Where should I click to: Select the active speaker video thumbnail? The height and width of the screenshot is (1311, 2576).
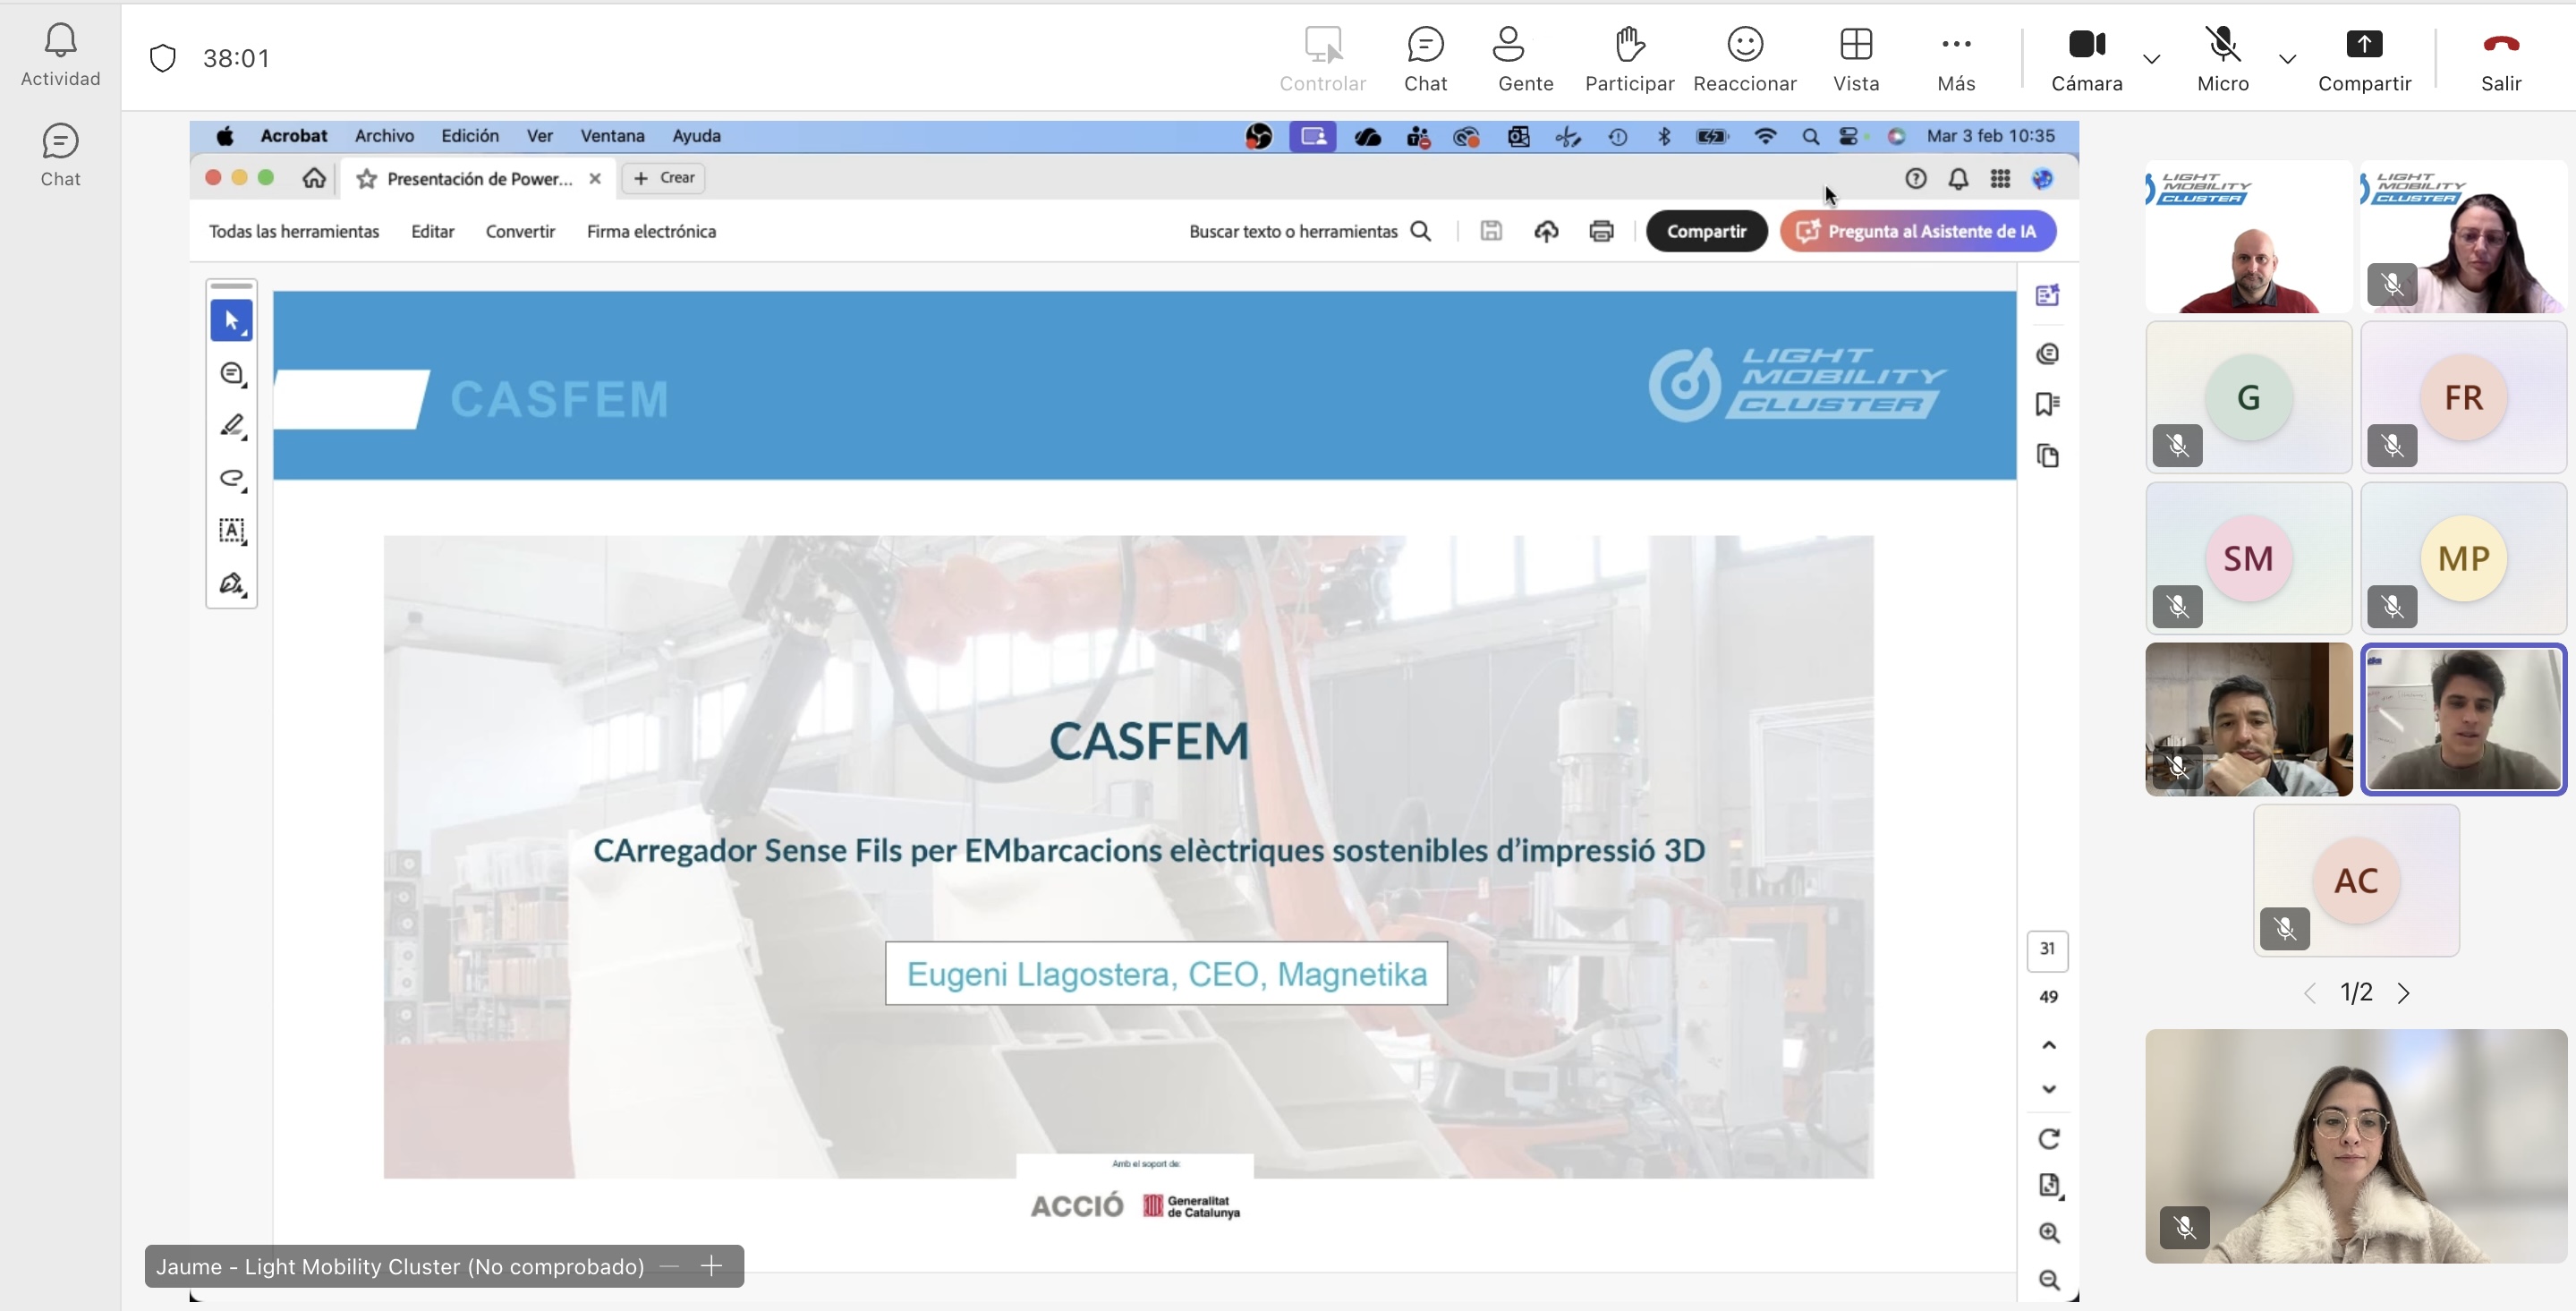click(x=2463, y=719)
